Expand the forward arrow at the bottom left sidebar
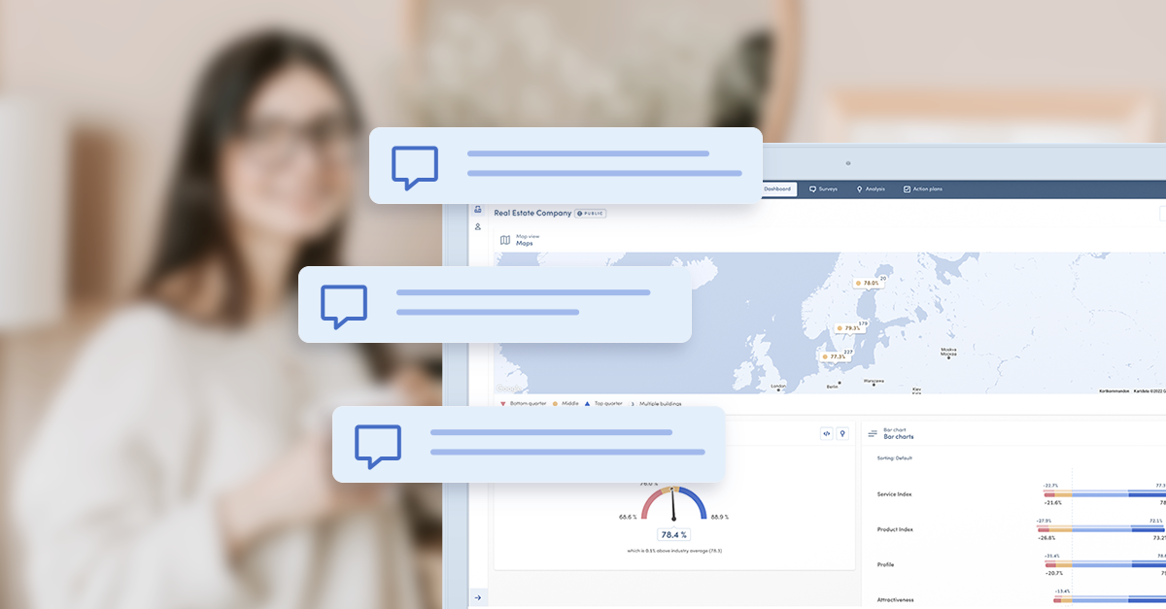Screen dimensions: 1166x609 (478, 596)
